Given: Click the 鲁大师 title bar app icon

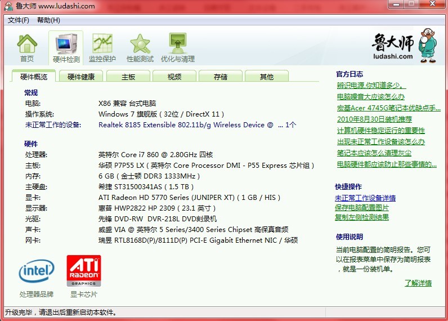Looking at the screenshot, I should click(x=9, y=6).
